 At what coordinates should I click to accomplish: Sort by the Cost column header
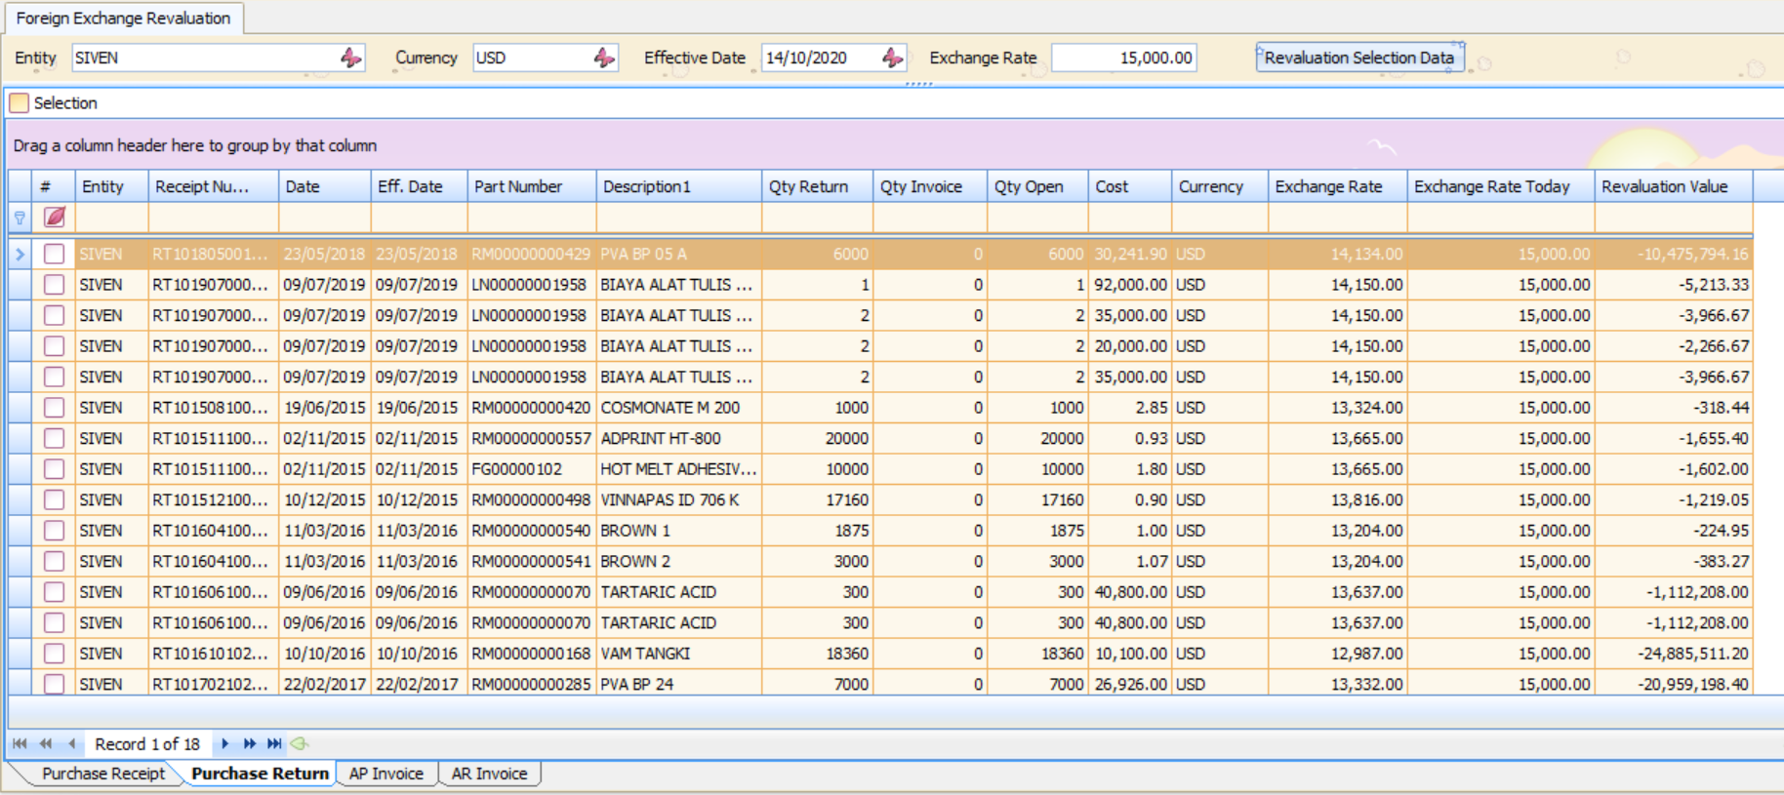click(x=1130, y=186)
